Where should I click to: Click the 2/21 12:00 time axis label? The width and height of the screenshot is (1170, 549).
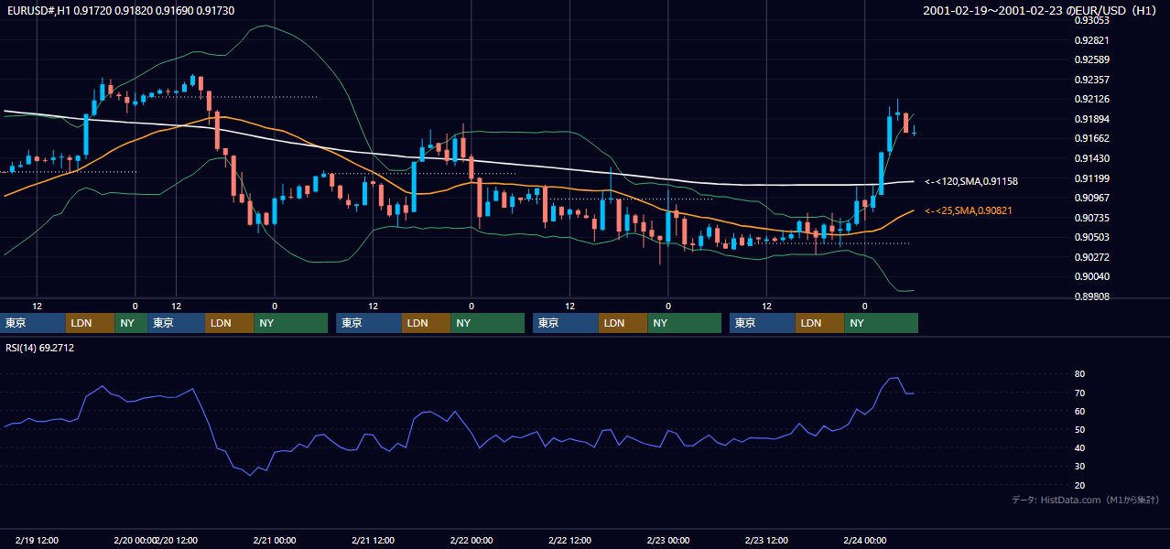tap(373, 541)
